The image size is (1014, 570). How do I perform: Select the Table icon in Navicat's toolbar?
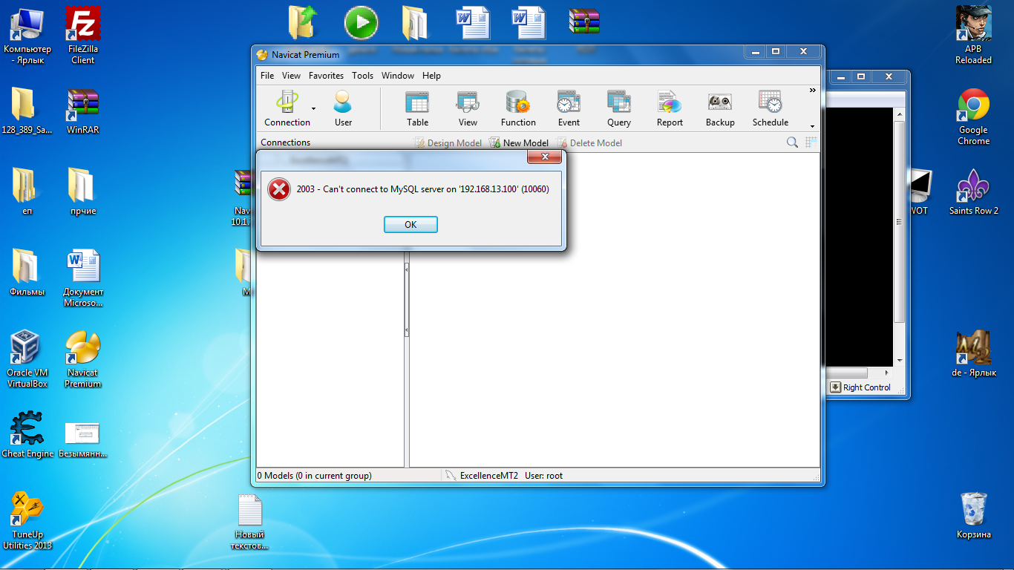pyautogui.click(x=417, y=108)
